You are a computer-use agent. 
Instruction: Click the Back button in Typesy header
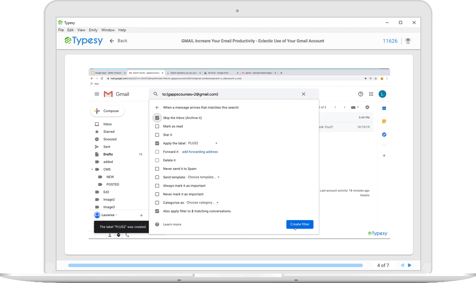(x=118, y=41)
